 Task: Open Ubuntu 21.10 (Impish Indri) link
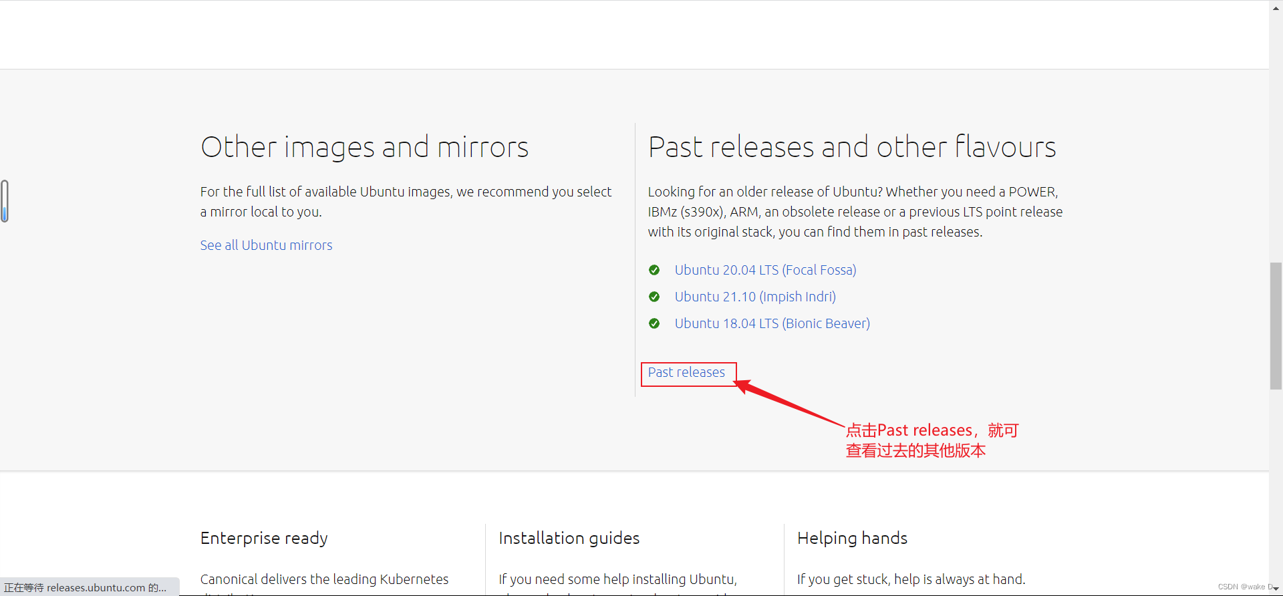(755, 297)
